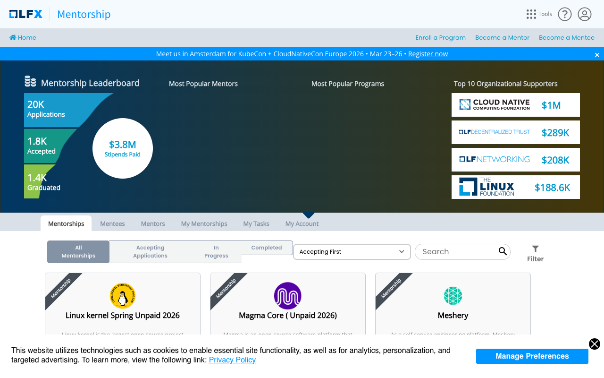Open the Tools grid icon in the header
Screen dimensions: 604x378
[x=531, y=14]
